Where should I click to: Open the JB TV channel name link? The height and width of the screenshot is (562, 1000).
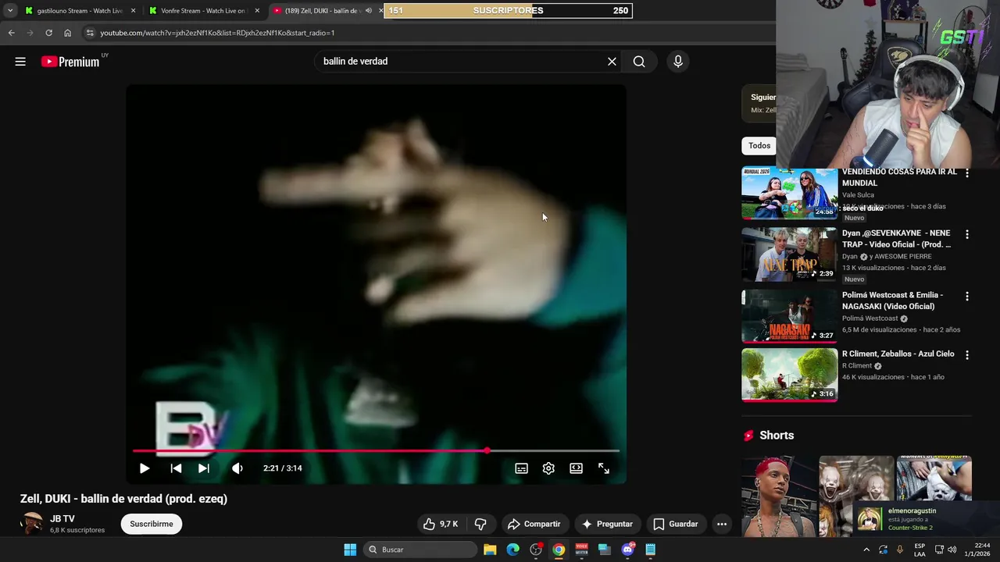tap(62, 519)
